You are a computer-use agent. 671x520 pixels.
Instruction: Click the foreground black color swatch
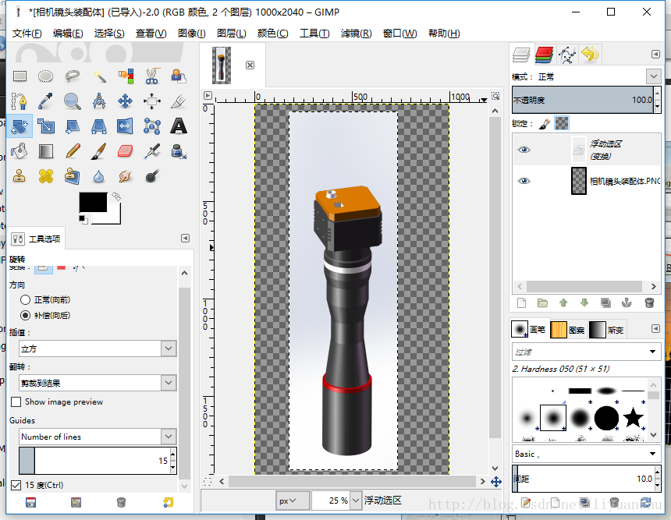[93, 202]
